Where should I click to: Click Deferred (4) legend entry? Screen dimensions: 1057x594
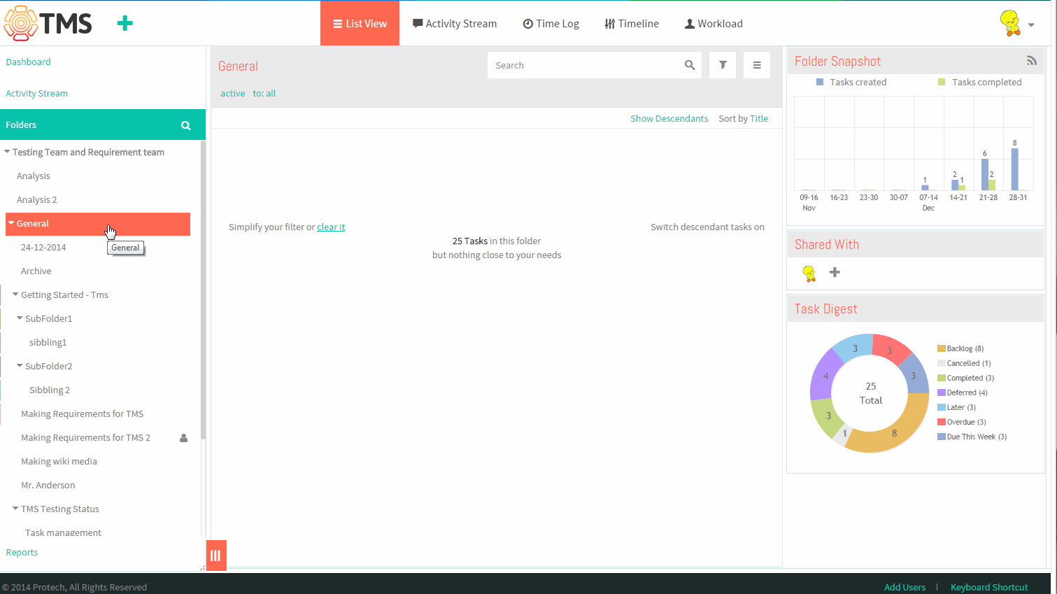pos(963,393)
